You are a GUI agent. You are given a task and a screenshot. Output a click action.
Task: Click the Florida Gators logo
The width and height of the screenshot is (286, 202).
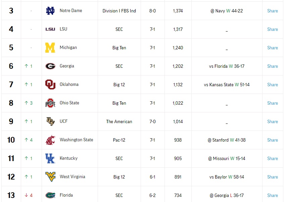coord(50,195)
